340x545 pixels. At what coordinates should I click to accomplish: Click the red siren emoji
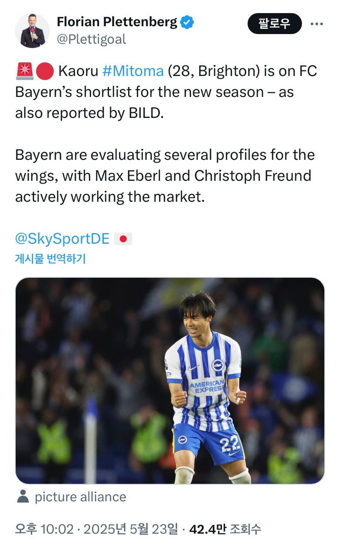click(24, 71)
